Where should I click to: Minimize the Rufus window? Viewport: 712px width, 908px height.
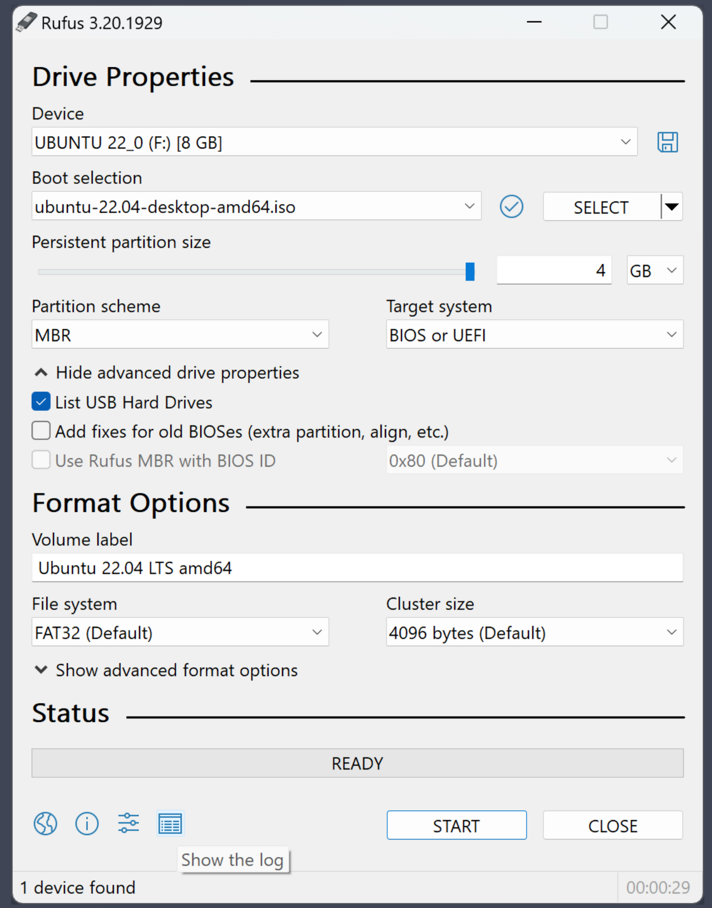point(534,22)
